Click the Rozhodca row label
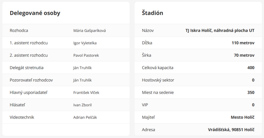This screenshot has height=138, width=264. pos(19,31)
